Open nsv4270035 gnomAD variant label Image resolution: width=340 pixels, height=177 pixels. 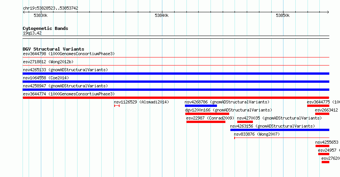pos(279,118)
